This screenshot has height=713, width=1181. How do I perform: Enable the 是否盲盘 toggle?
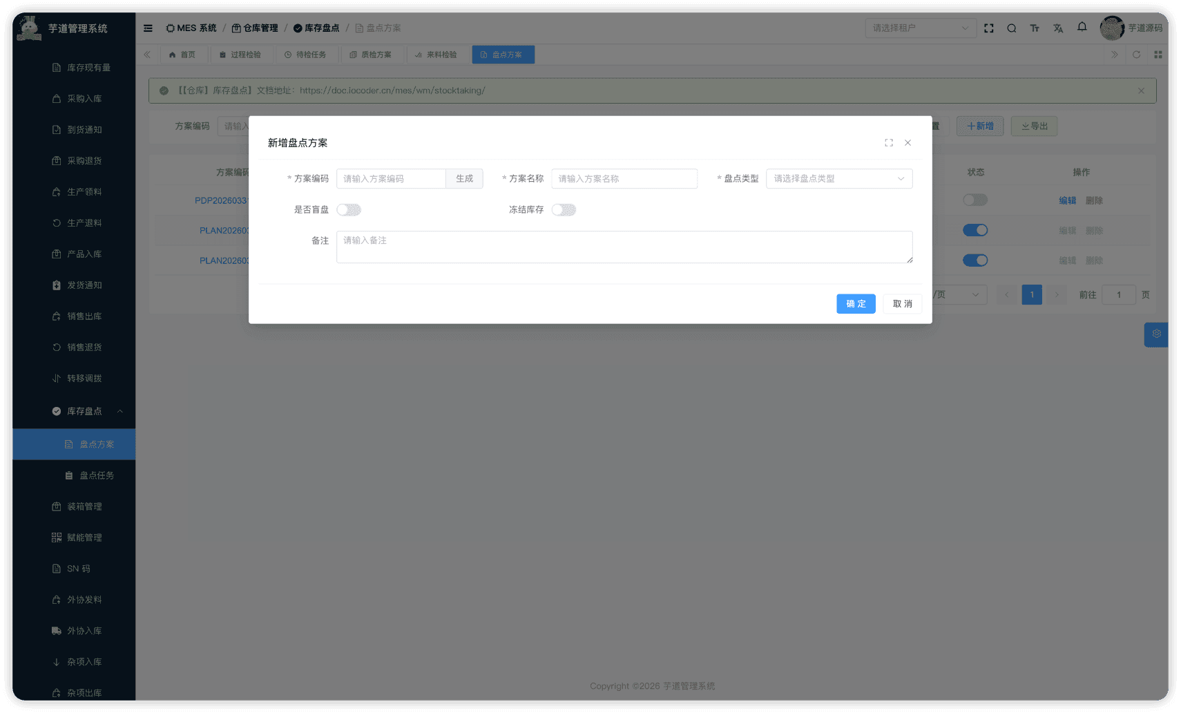pos(349,209)
